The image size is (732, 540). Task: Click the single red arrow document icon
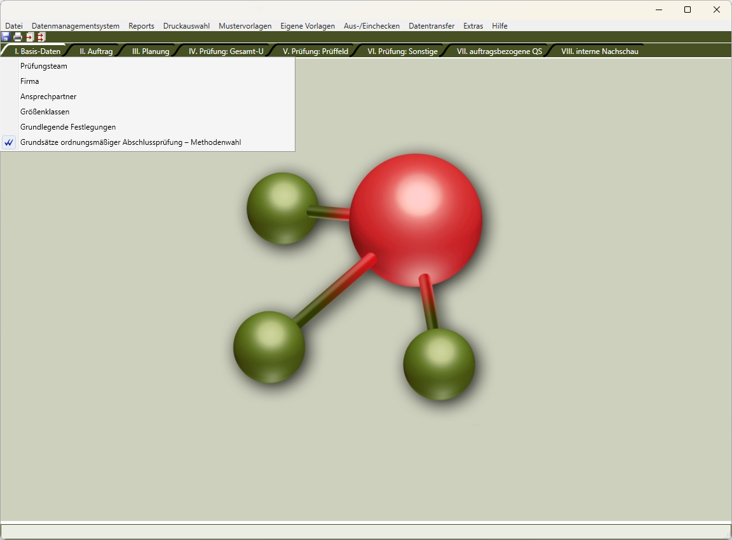[x=29, y=37]
